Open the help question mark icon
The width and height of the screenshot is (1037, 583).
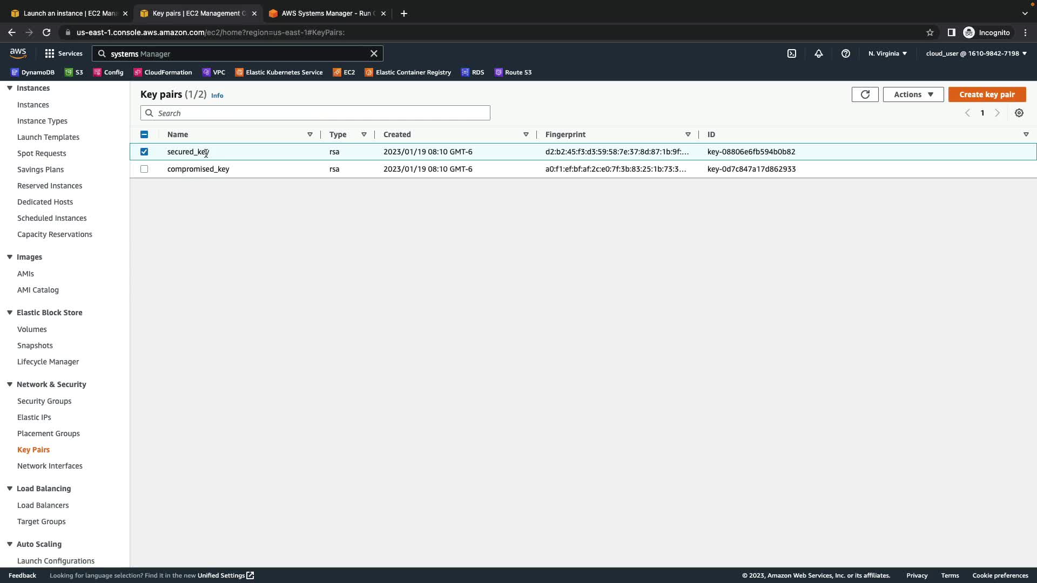tap(846, 53)
